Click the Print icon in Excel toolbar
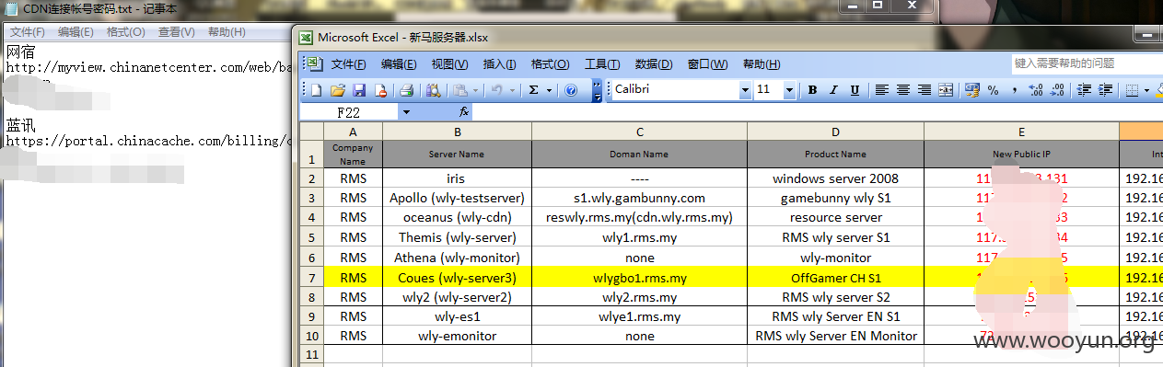This screenshot has width=1163, height=367. 406,90
